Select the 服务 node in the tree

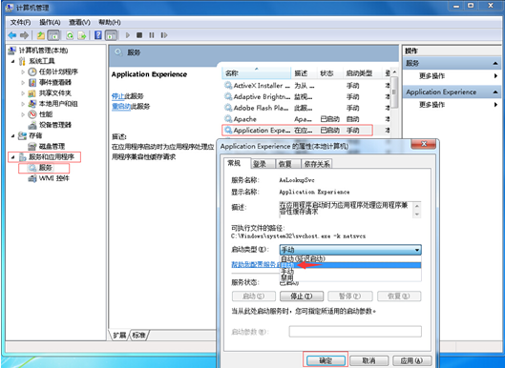46,168
